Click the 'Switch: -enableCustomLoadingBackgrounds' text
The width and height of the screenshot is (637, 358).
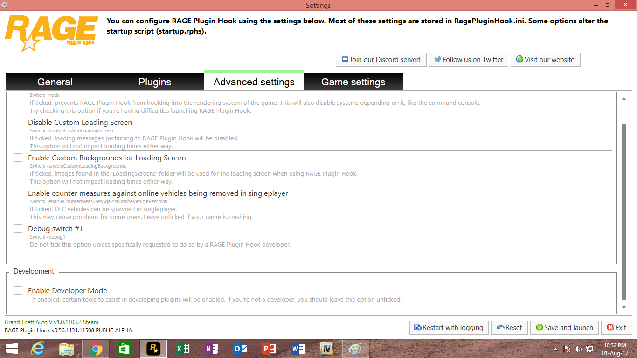click(78, 166)
